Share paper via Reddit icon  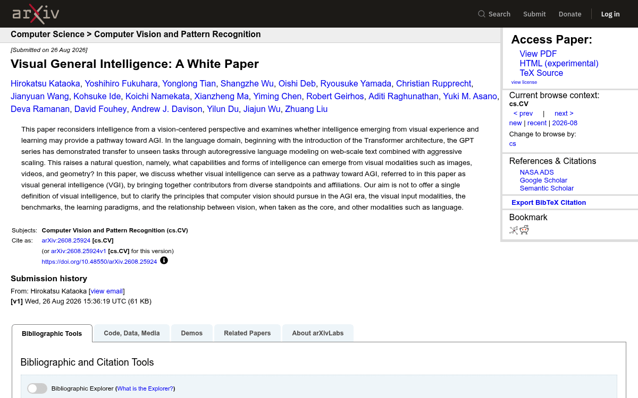coord(524,230)
